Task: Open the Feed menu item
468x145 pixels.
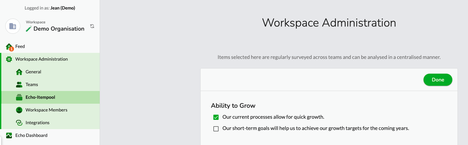Action: click(x=50, y=47)
